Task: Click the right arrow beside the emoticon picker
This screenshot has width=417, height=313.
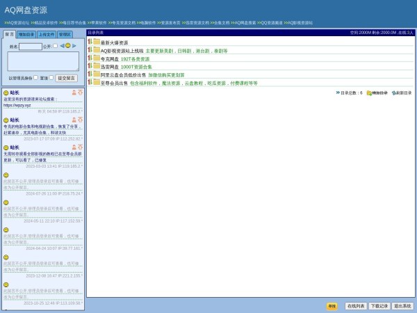Action: (74, 46)
